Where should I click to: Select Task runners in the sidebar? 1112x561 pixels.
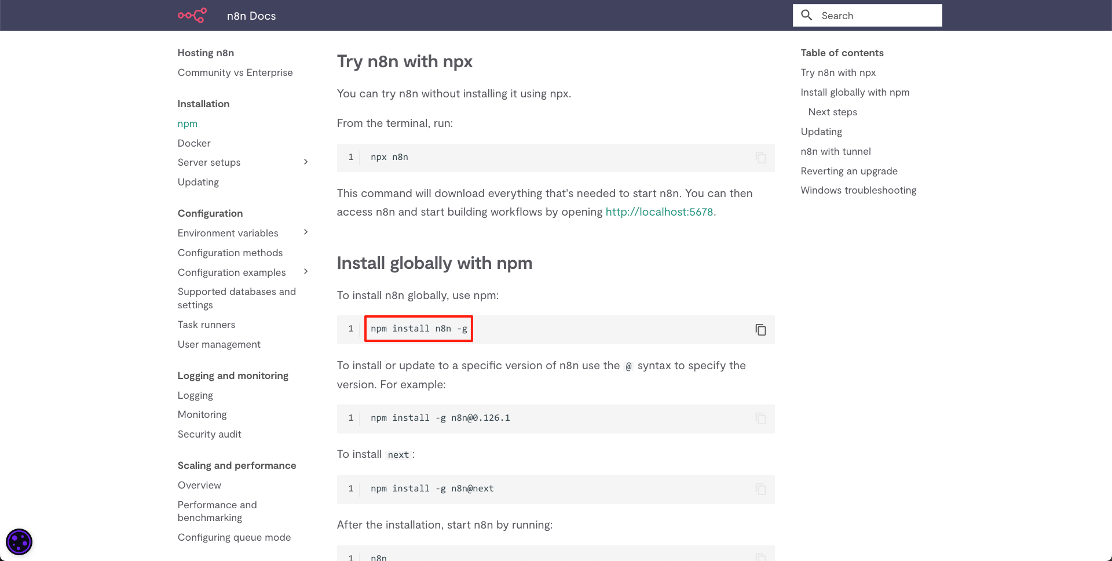(x=206, y=325)
